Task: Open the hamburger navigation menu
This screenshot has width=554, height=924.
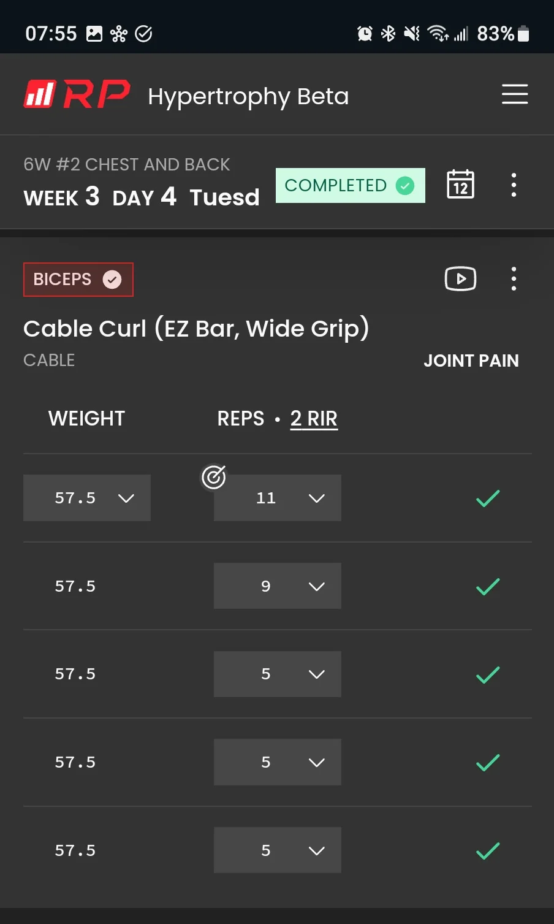Action: 515,94
